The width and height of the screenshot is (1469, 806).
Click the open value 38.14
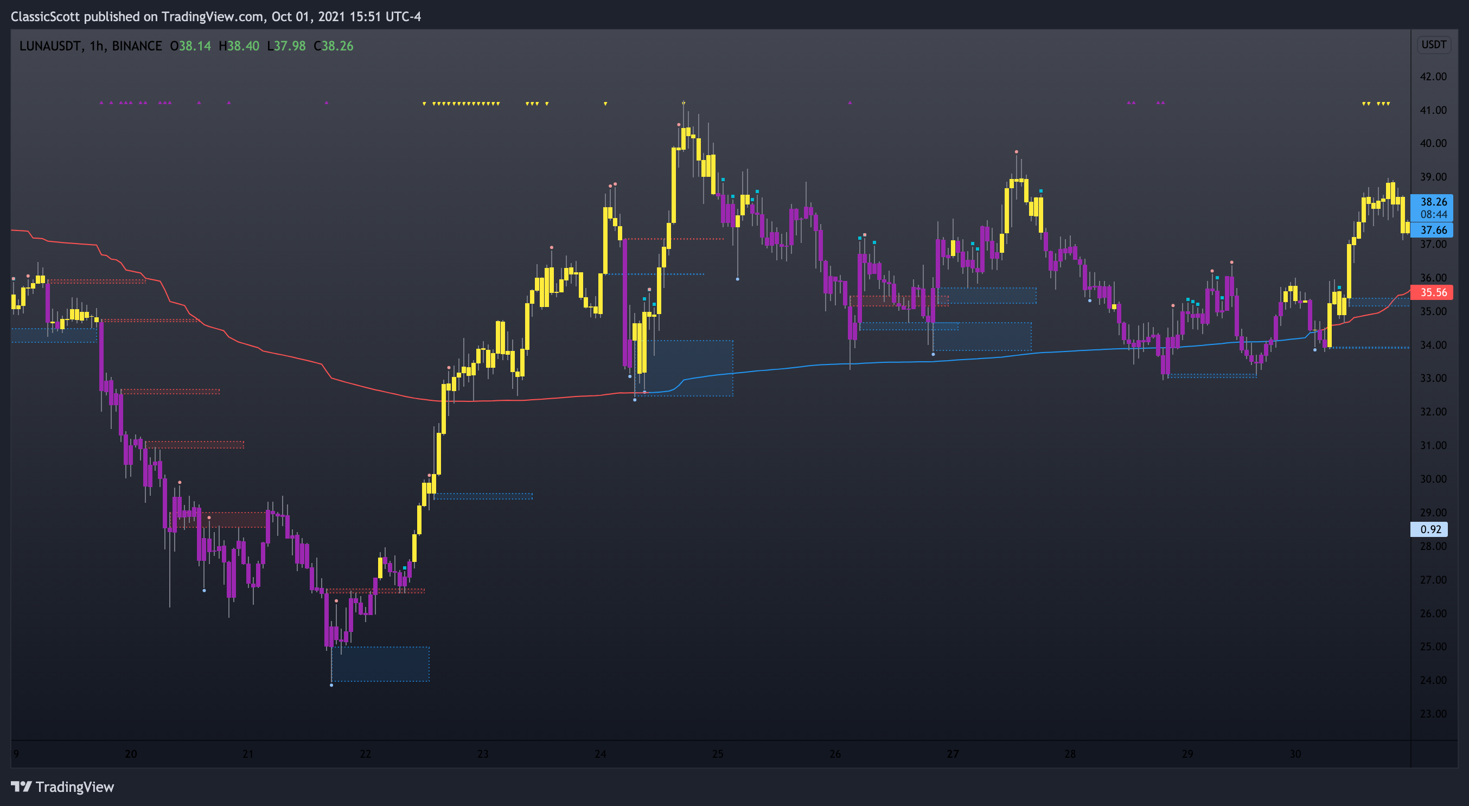(x=194, y=46)
